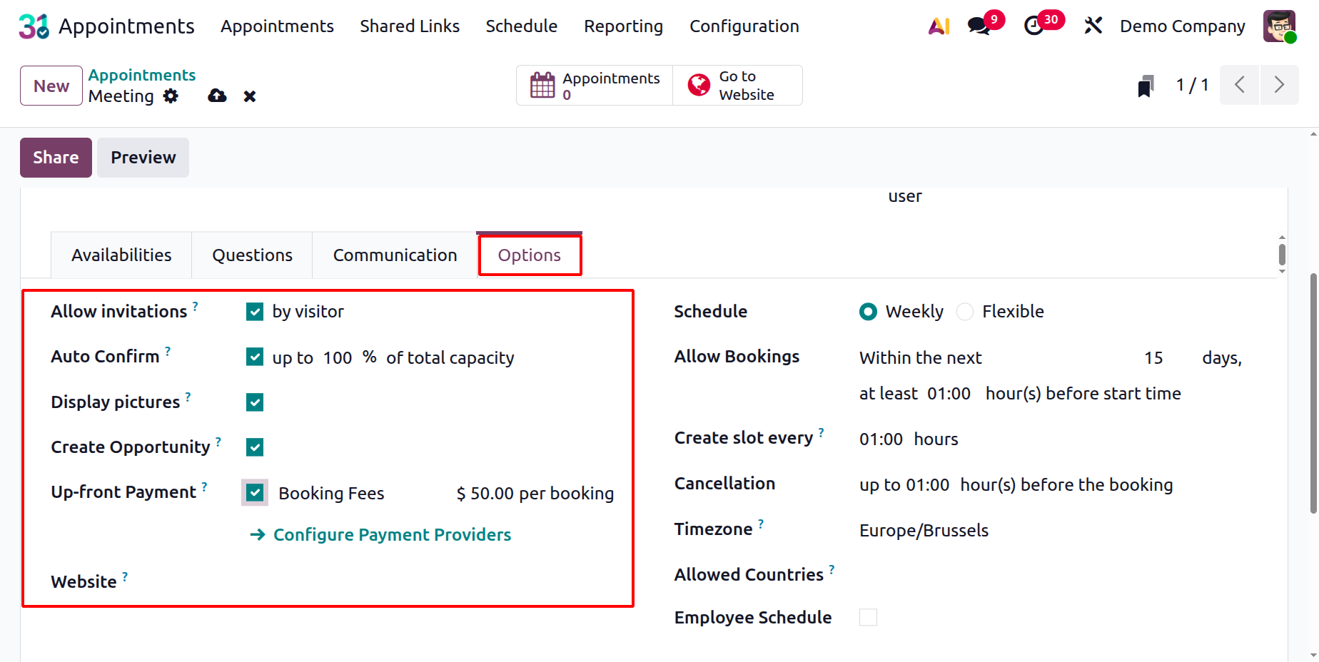Uncheck Allow invitations by visitor
The width and height of the screenshot is (1319, 662).
pos(255,312)
